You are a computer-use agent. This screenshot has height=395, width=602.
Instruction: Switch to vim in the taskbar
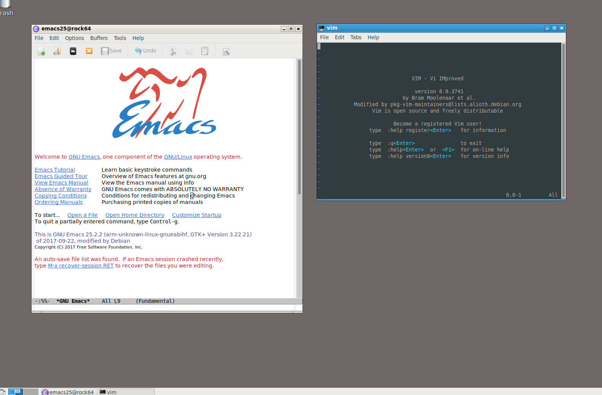pyautogui.click(x=126, y=392)
